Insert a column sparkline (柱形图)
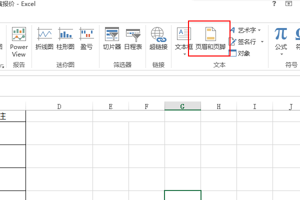Image resolution: width=300 pixels, height=200 pixels. [65, 38]
